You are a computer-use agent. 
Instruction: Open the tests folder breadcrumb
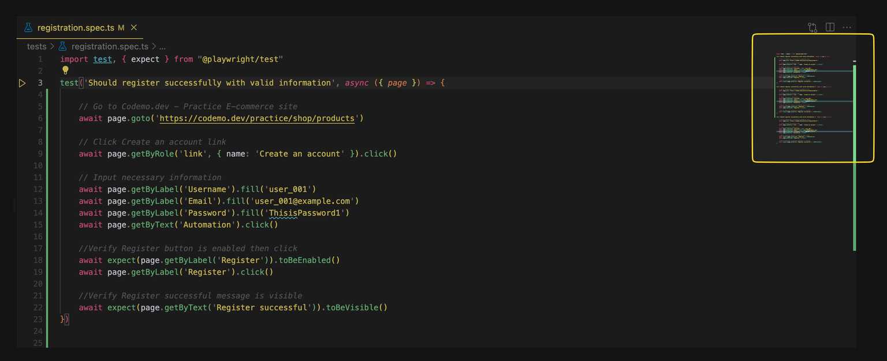point(36,47)
